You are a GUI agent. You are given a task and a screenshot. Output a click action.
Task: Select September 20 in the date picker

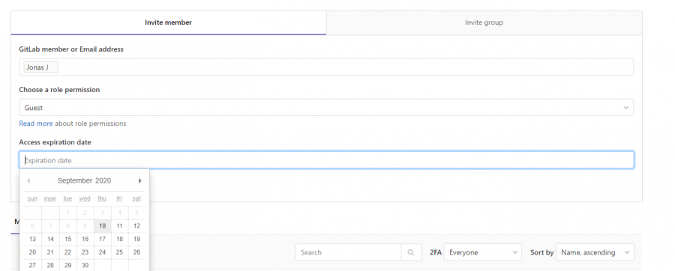pyautogui.click(x=32, y=252)
